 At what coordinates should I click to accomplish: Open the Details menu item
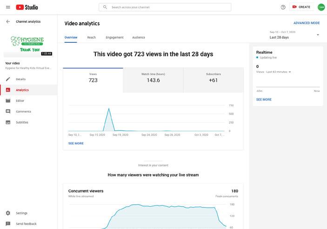29,79
